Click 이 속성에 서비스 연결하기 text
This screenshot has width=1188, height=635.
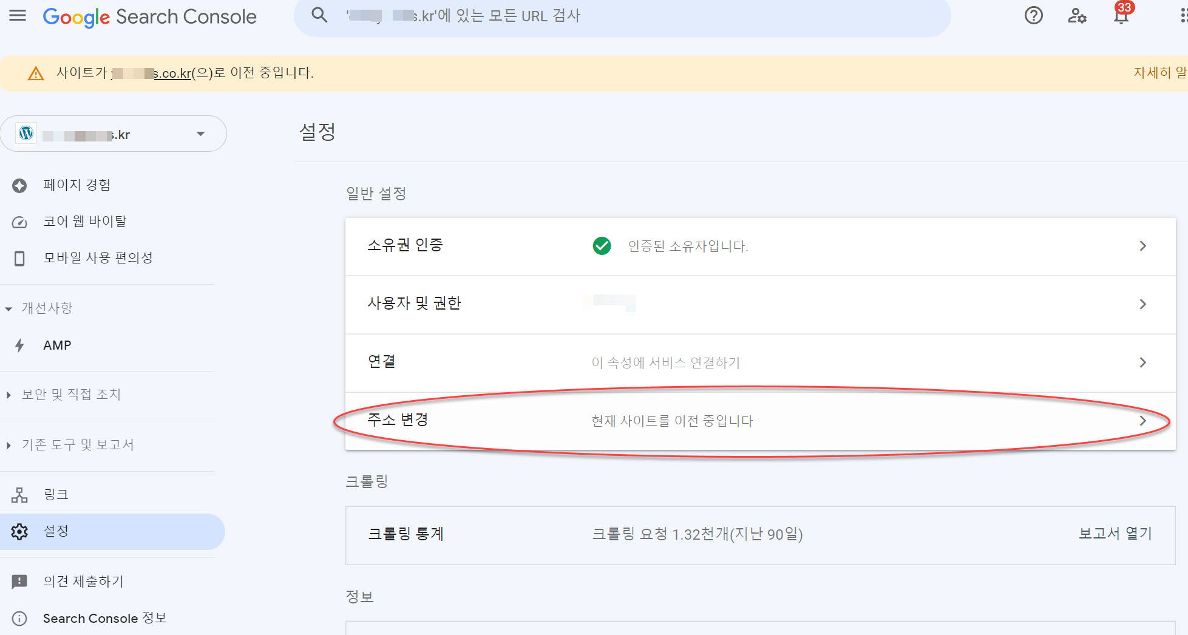[665, 362]
